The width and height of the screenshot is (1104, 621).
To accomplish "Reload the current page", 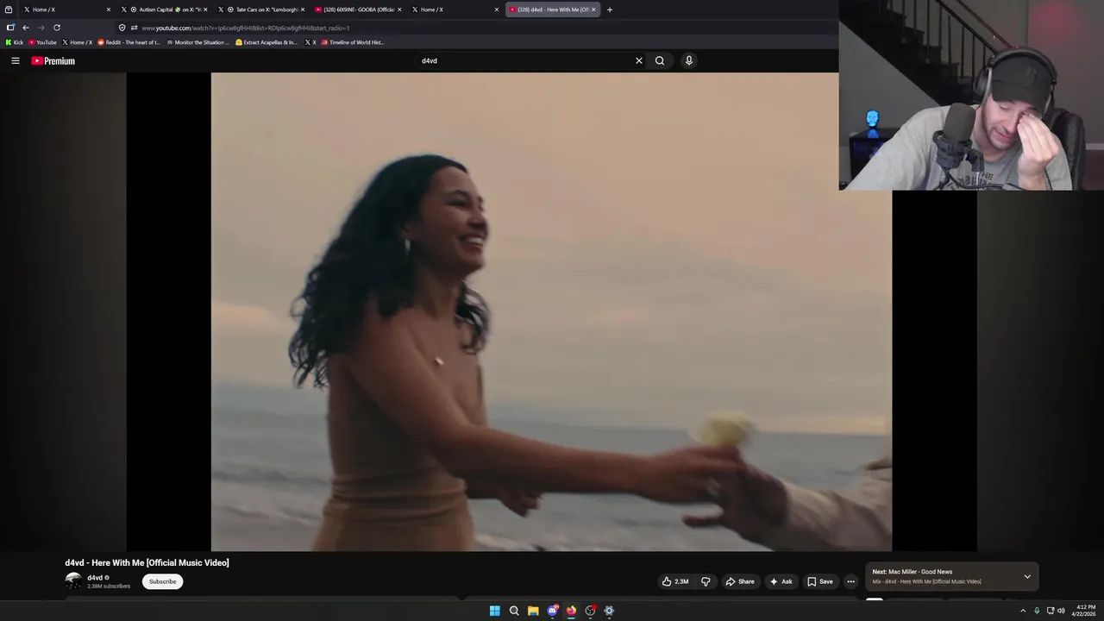I will pyautogui.click(x=57, y=28).
